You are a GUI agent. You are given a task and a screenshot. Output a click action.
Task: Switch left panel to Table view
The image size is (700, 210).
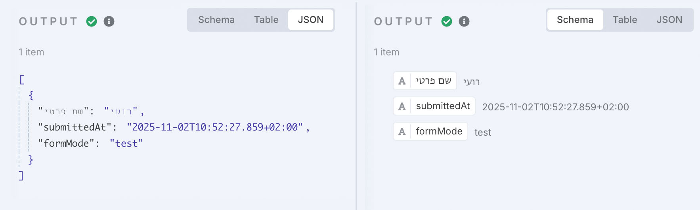click(266, 20)
